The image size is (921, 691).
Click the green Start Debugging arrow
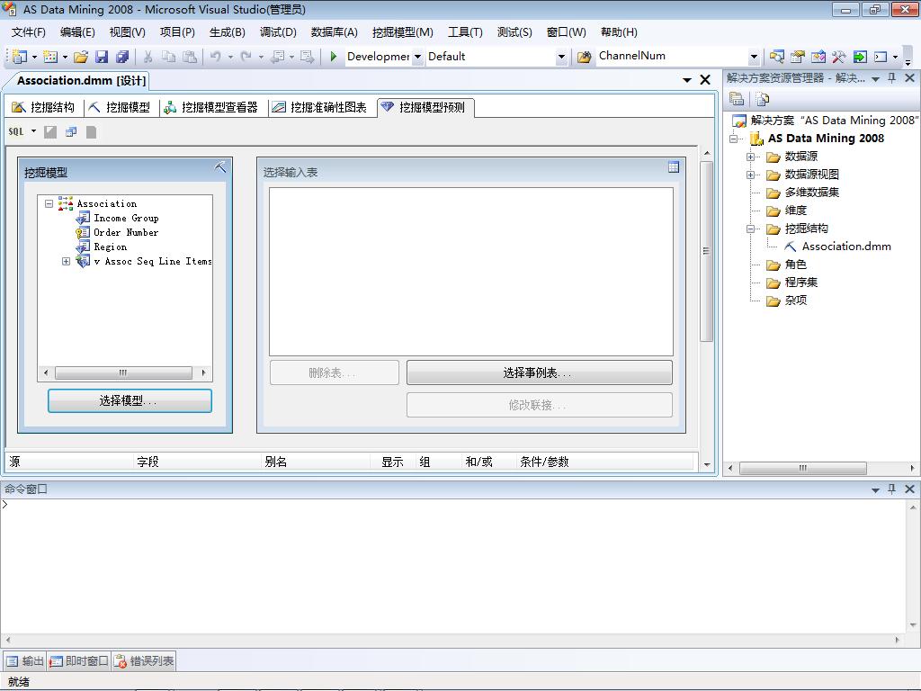tap(333, 57)
